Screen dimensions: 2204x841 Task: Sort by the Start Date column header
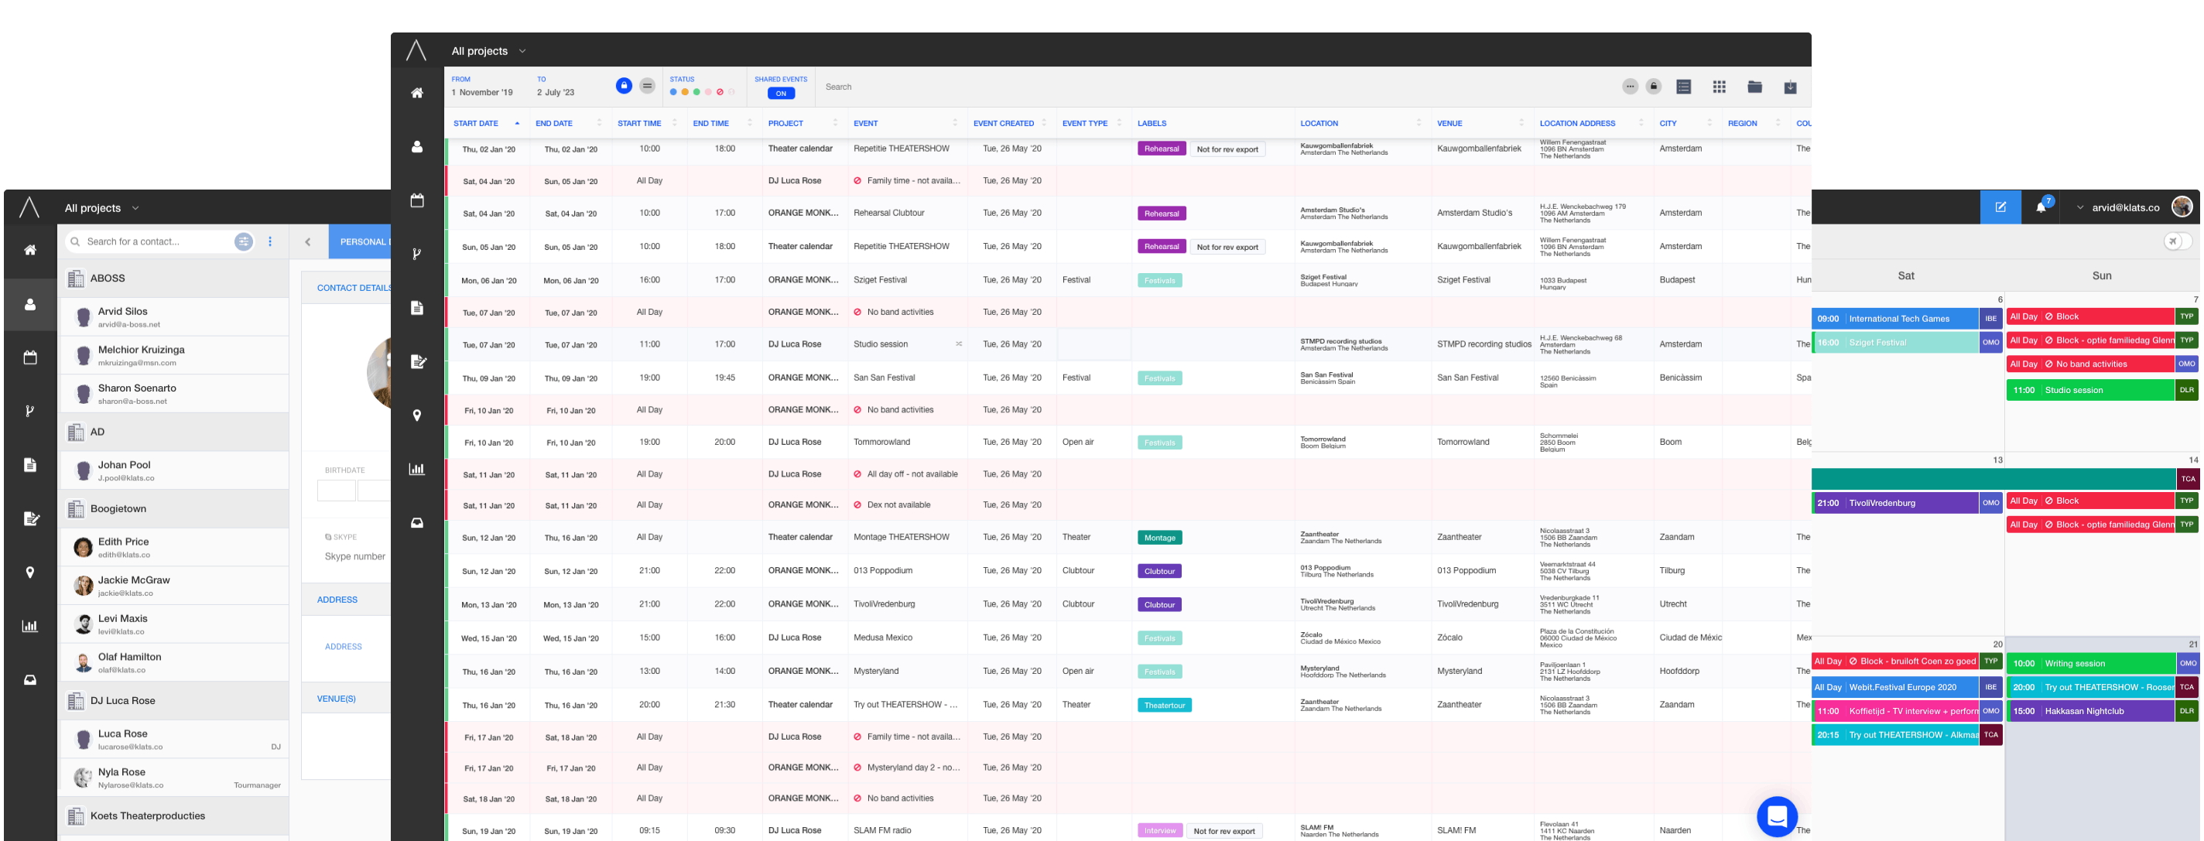click(x=476, y=123)
